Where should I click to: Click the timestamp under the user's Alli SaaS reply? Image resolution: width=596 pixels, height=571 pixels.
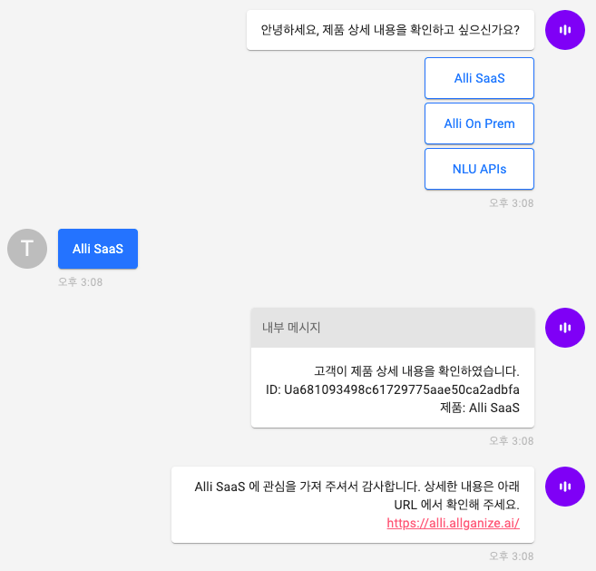pos(80,282)
